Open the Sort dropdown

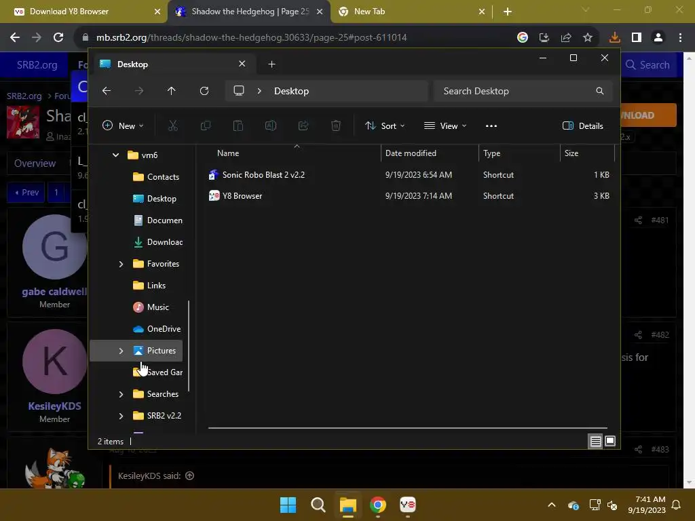[385, 126]
